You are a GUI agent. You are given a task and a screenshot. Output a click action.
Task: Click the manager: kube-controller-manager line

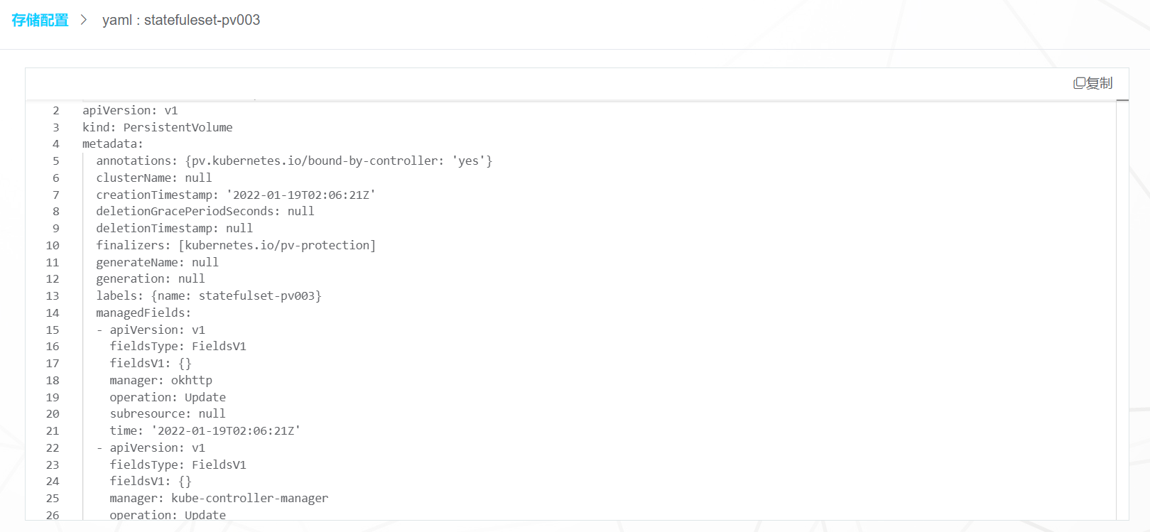pyautogui.click(x=219, y=499)
